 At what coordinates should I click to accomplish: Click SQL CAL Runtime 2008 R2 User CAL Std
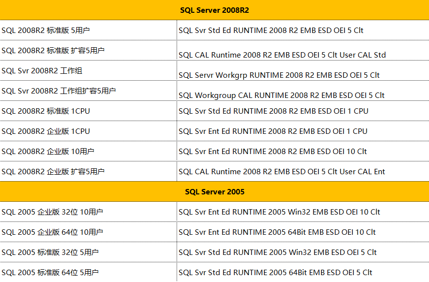pos(303,50)
